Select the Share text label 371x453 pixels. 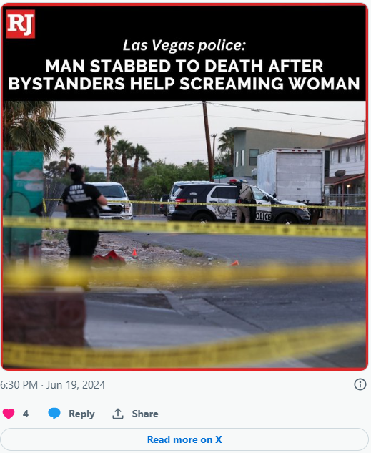pos(145,414)
